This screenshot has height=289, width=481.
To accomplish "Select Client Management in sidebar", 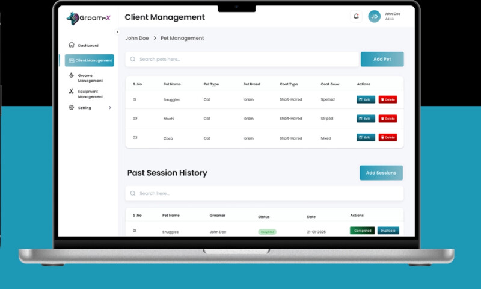I will tap(90, 60).
